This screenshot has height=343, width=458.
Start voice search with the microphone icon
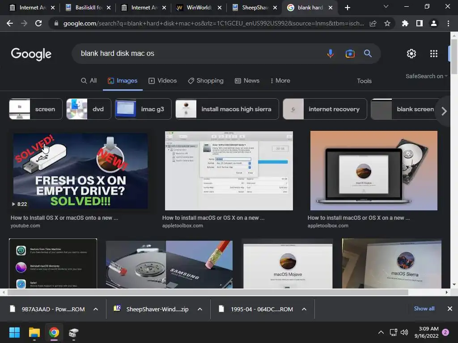(331, 54)
